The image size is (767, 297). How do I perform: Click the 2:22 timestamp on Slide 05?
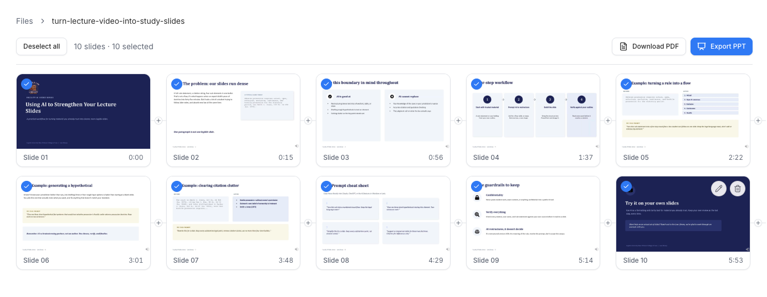coord(735,158)
